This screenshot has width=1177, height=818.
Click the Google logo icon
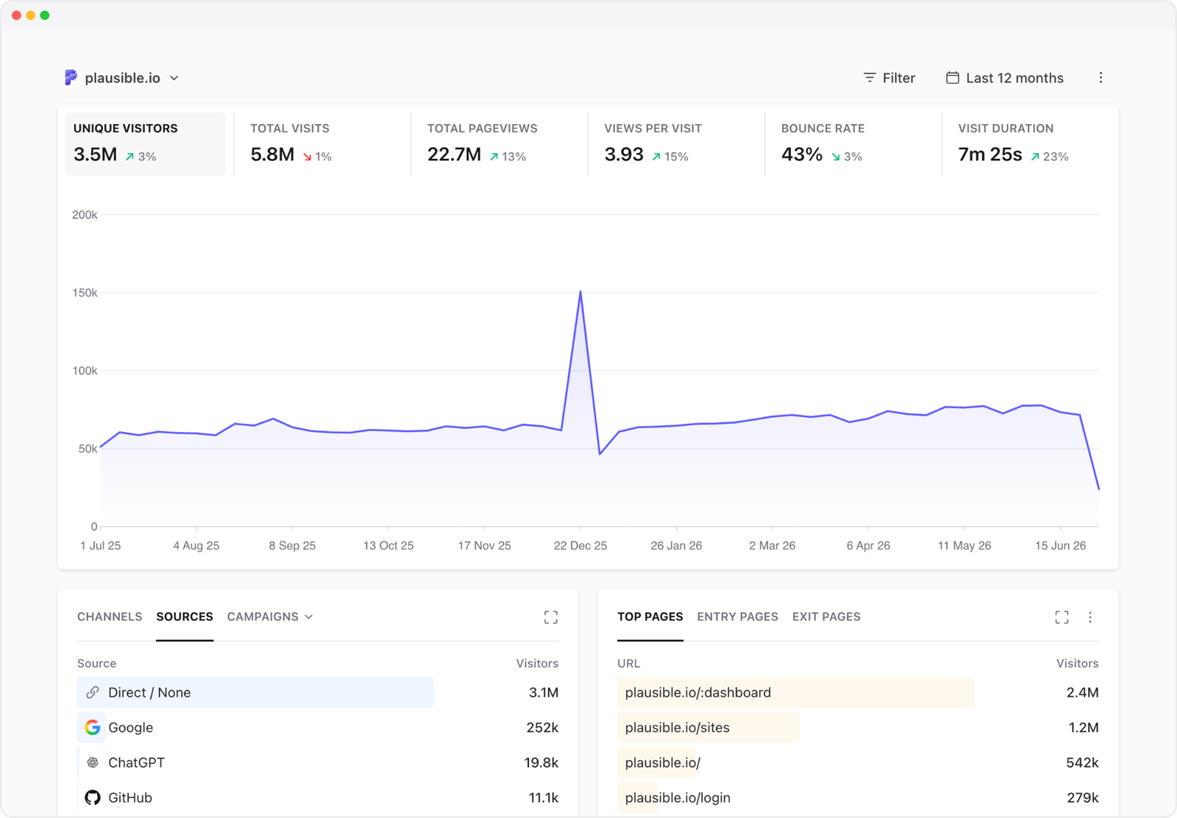[93, 728]
